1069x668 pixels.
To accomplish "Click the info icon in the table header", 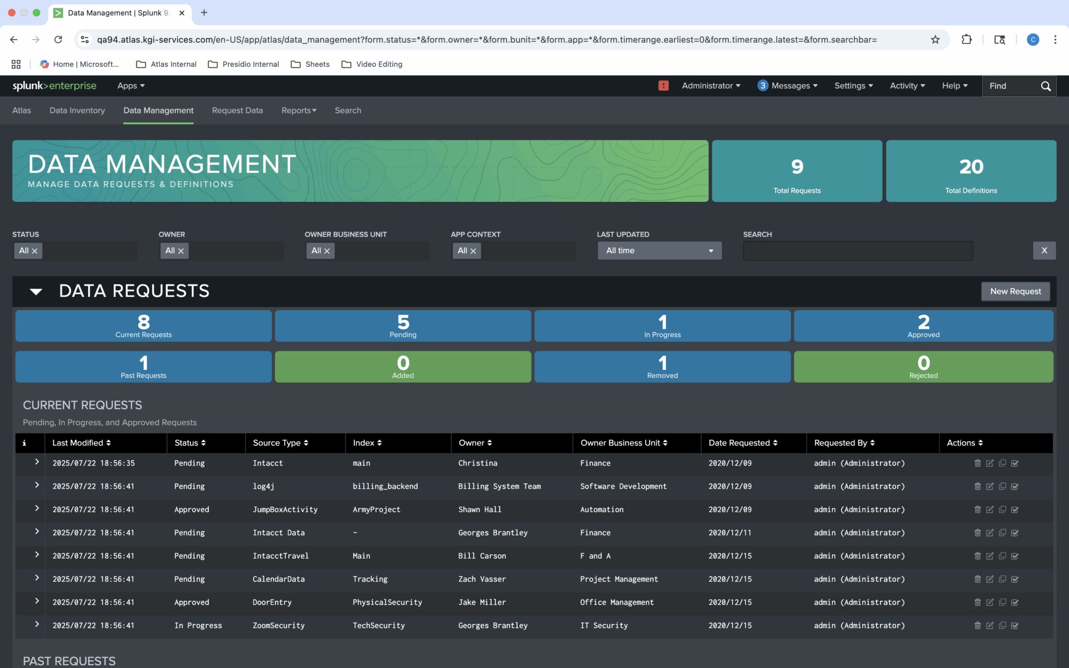I will pos(24,443).
